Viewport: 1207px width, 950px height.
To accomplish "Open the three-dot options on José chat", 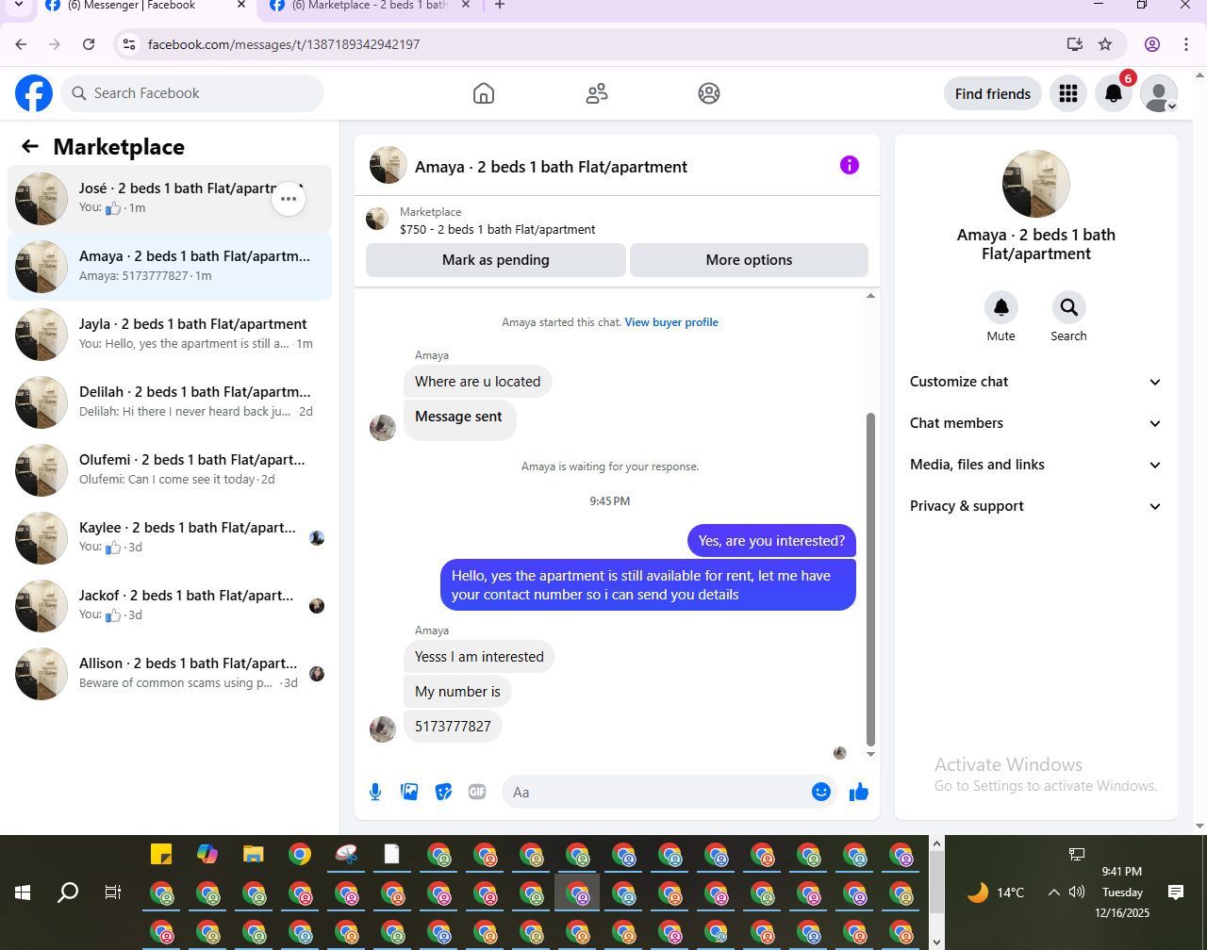I will coord(289,199).
